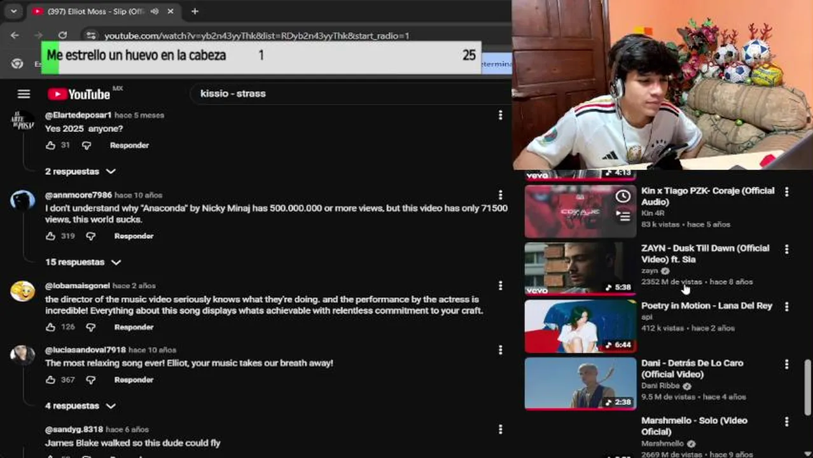Like the comment by @luciasandoval7918
Viewport: 813px width, 458px height.
click(50, 380)
